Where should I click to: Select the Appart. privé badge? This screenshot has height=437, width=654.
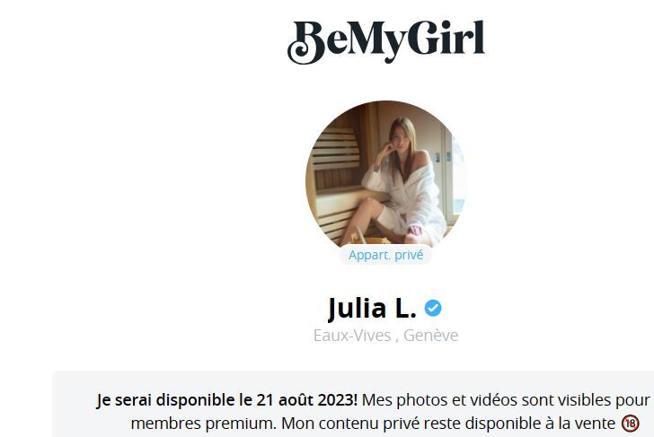(385, 255)
